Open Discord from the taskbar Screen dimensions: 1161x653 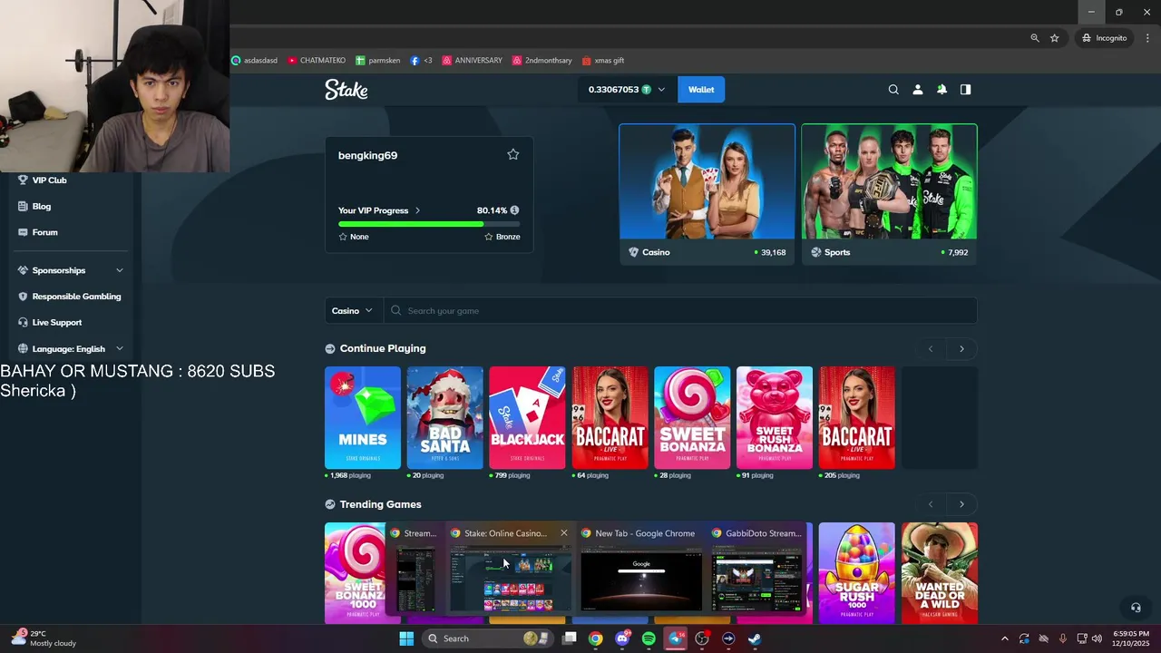pos(622,638)
